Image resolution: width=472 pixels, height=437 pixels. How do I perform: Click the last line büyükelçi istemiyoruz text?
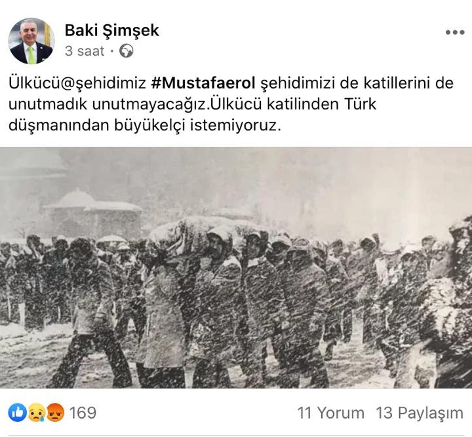(197, 125)
